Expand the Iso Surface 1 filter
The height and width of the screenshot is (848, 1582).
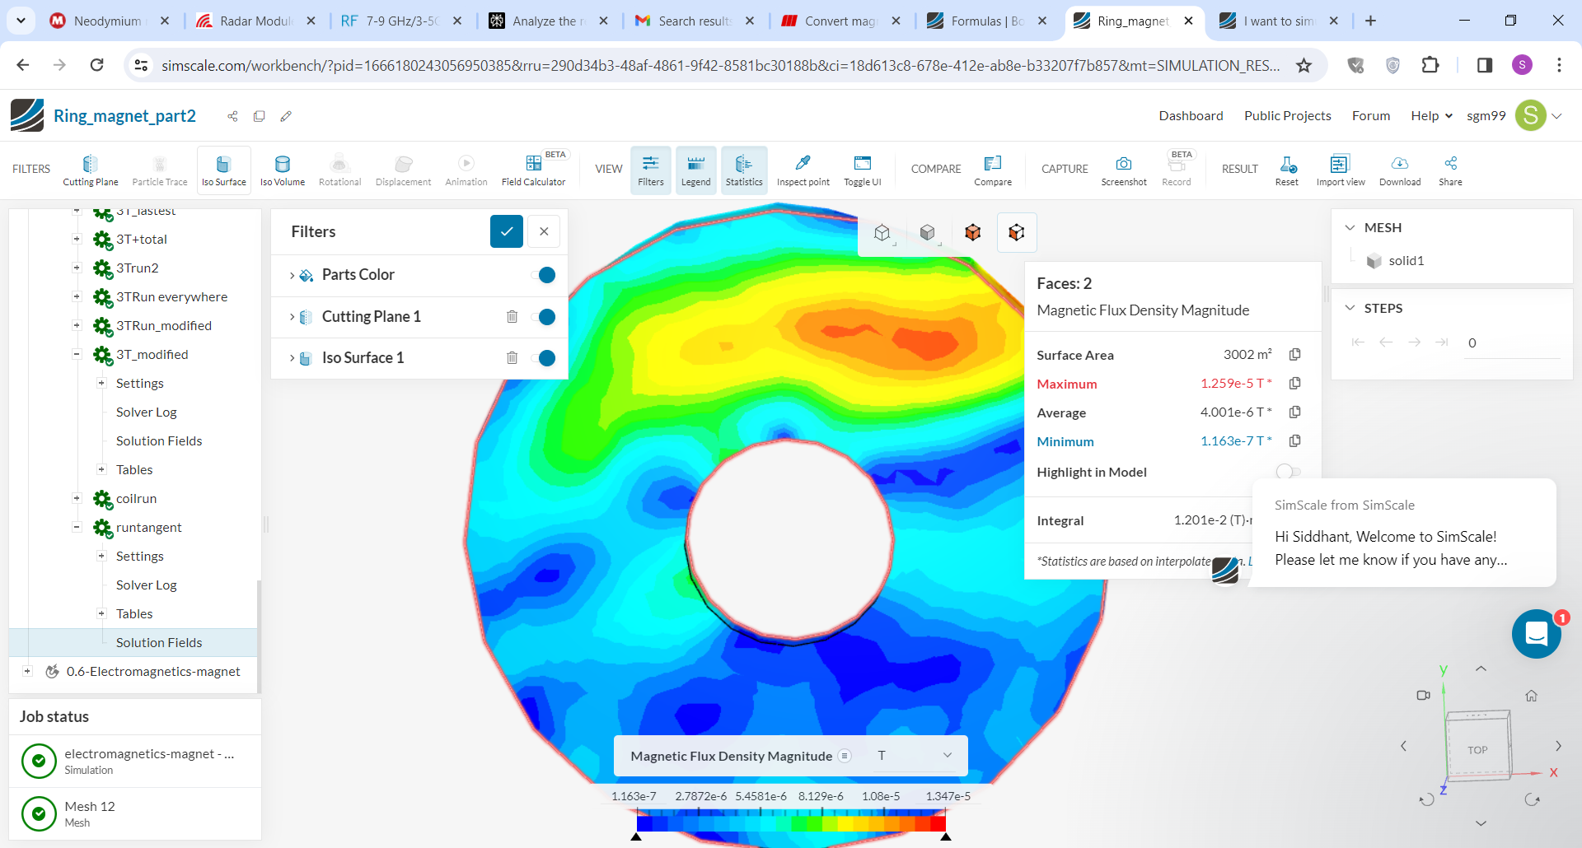(292, 358)
